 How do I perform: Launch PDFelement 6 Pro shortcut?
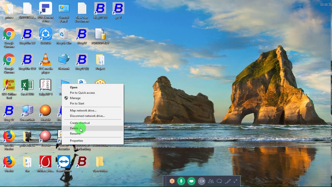(x=45, y=12)
